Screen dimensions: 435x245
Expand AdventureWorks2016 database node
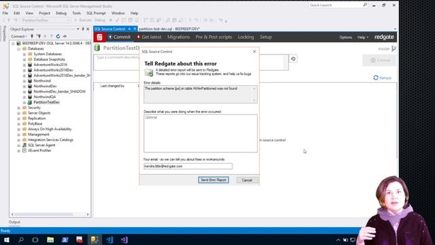click(x=24, y=65)
